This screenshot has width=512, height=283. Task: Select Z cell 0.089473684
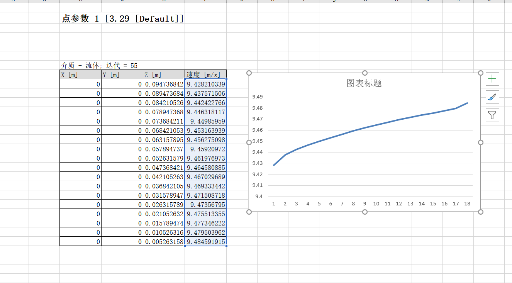point(164,93)
